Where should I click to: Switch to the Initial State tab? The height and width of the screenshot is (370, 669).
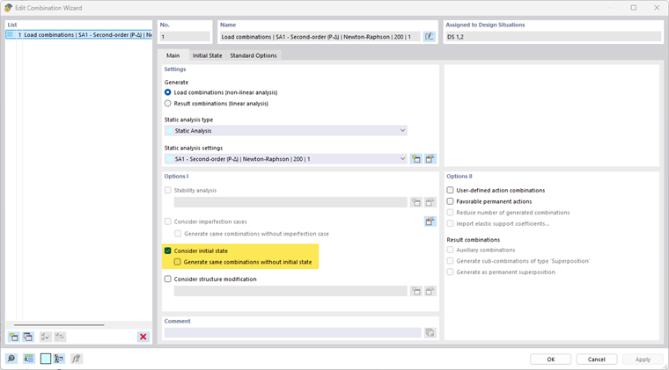(x=207, y=55)
